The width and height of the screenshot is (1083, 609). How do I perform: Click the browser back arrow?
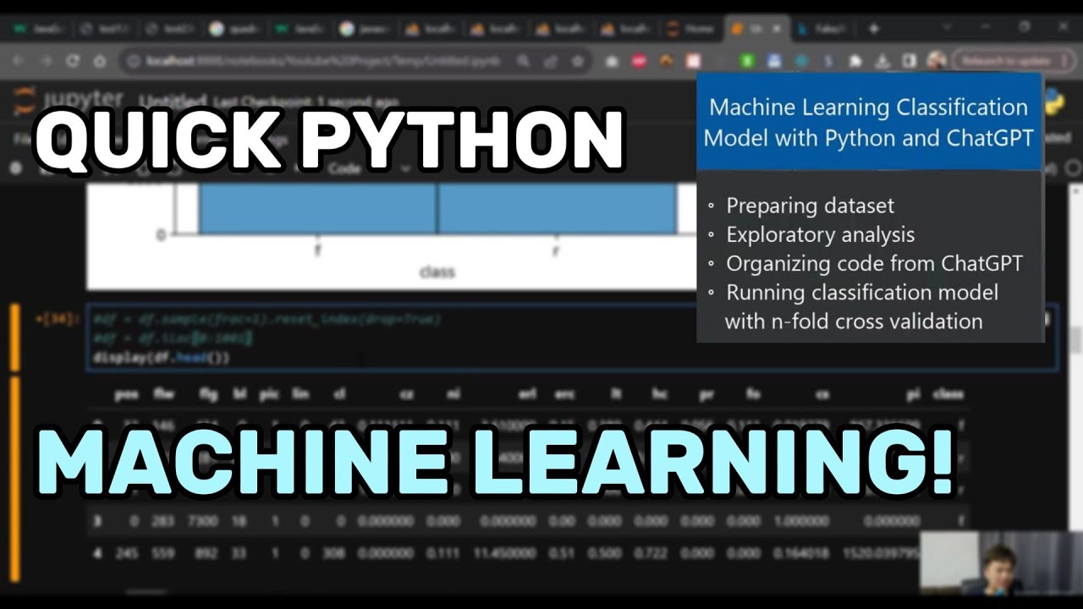point(18,61)
